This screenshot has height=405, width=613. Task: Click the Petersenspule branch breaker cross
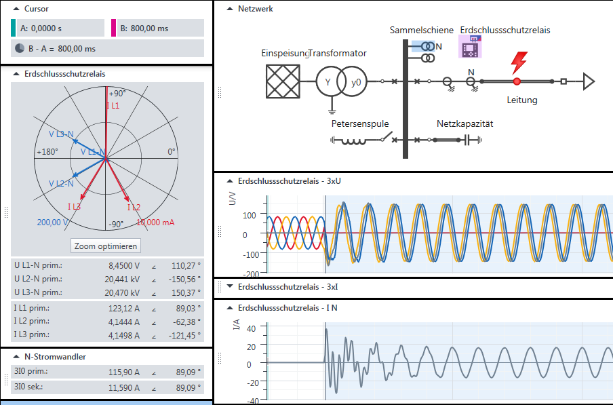click(395, 140)
